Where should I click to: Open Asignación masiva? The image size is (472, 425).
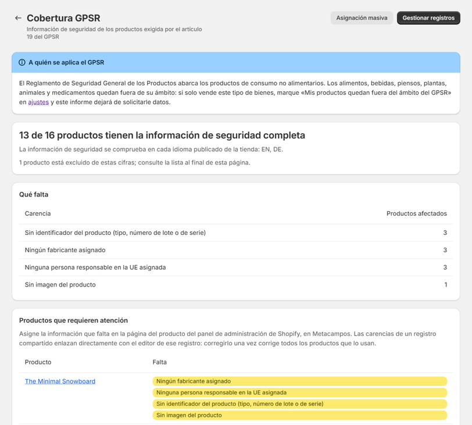tap(362, 18)
